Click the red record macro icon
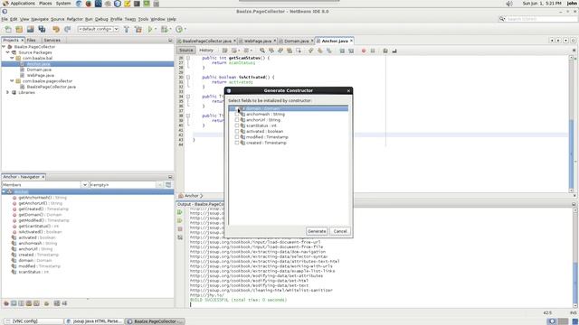 pyautogui.click(x=364, y=51)
